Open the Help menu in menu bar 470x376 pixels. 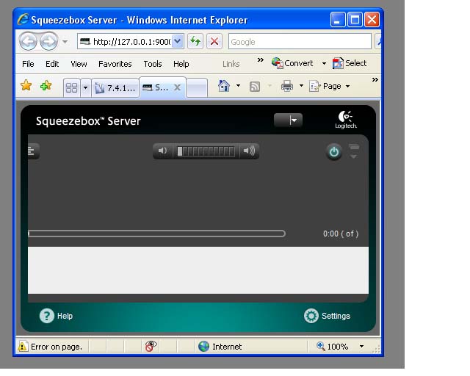pos(181,64)
